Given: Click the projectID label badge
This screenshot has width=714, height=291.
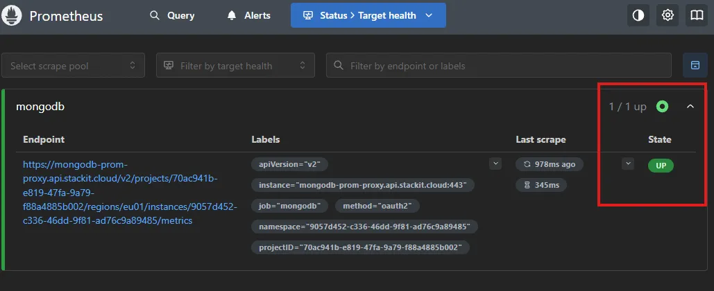Looking at the screenshot, I should (x=360, y=247).
